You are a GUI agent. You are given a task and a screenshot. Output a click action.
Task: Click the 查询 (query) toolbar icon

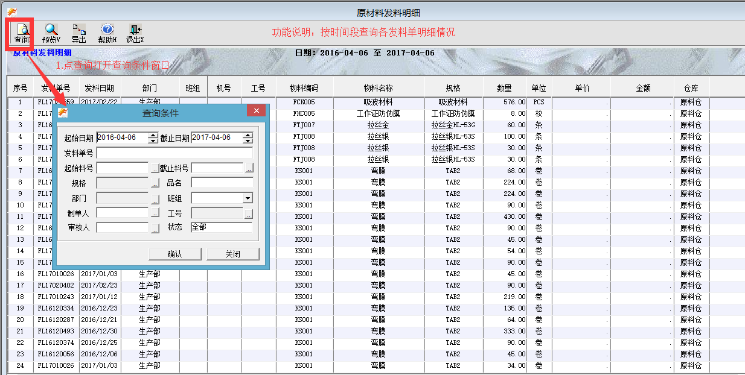22,34
